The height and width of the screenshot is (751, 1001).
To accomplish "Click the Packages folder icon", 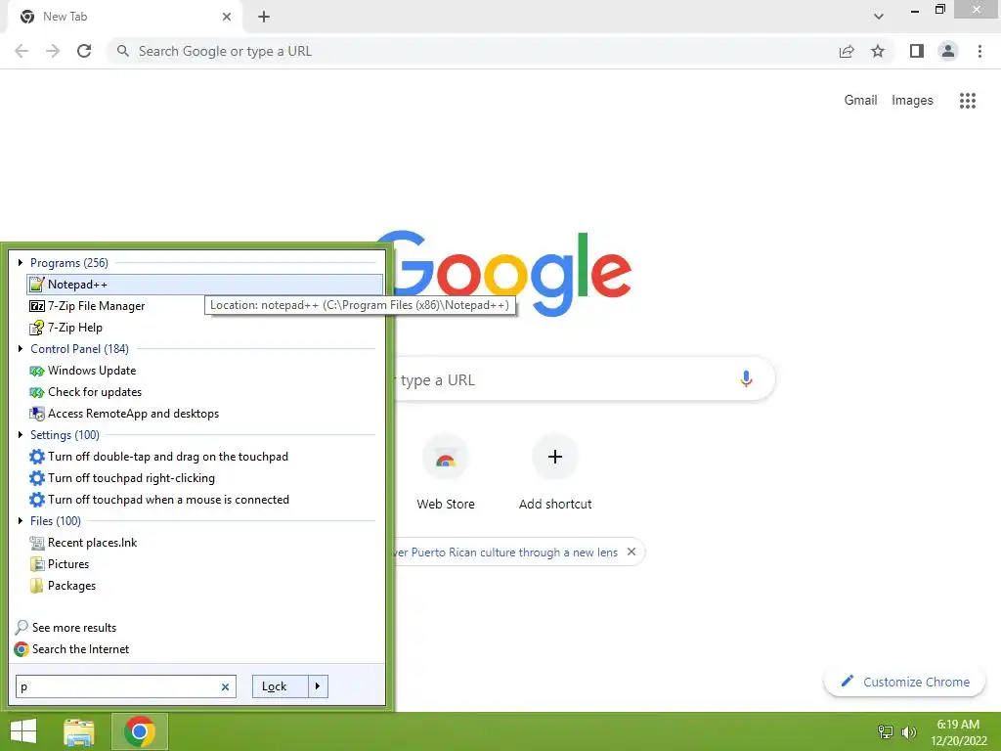I will pos(37,586).
